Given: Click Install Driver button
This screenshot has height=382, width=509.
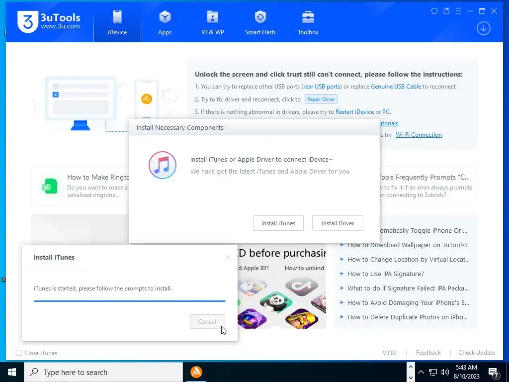Looking at the screenshot, I should coord(338,223).
